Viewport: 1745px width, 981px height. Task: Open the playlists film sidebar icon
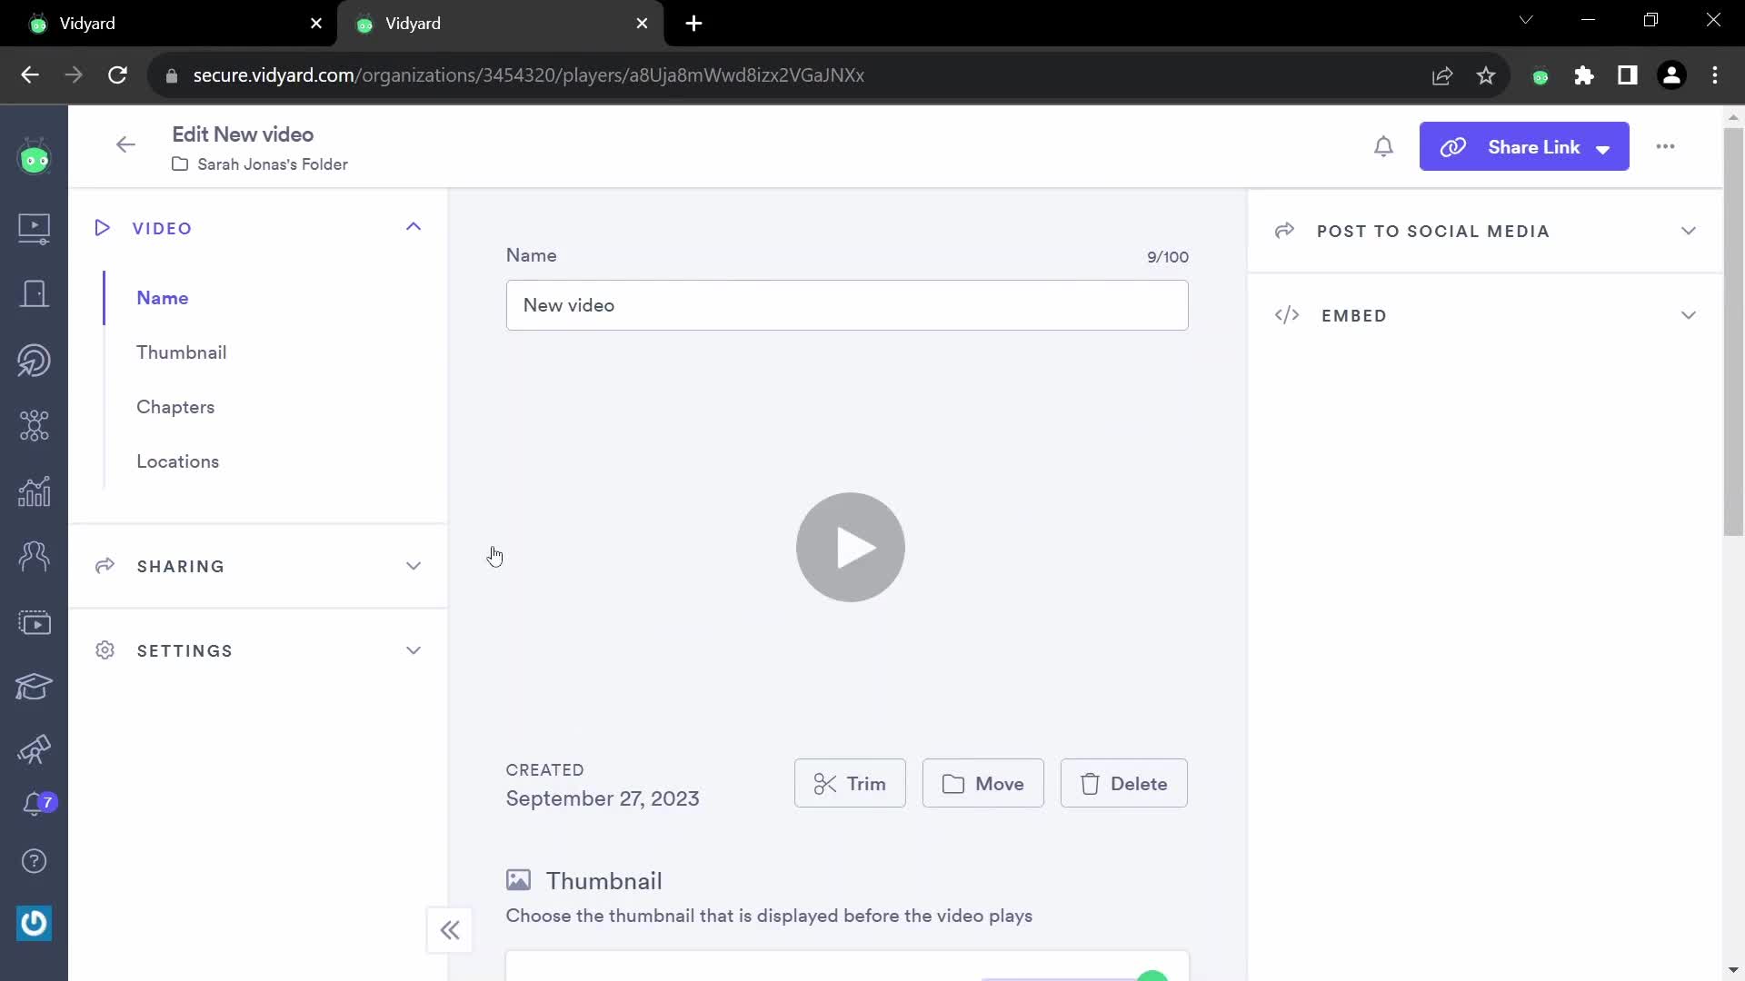[x=35, y=623]
